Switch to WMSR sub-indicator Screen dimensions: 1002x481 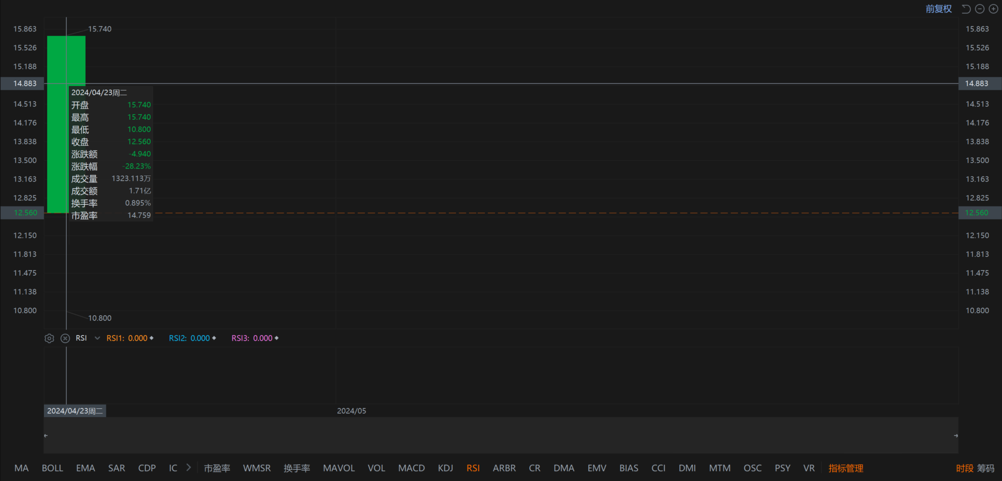(x=257, y=468)
